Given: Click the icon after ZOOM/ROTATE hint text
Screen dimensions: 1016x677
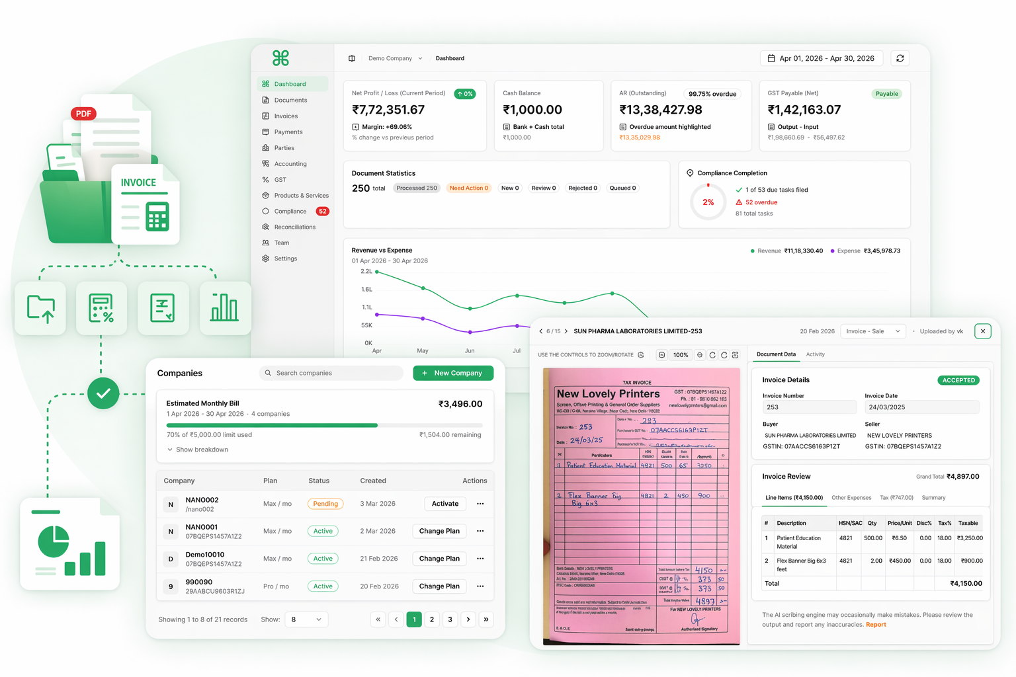Looking at the screenshot, I should click(641, 355).
